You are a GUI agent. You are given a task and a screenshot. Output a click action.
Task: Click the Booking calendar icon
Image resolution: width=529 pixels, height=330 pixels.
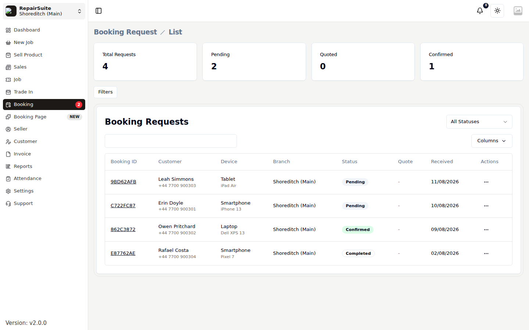(x=8, y=104)
